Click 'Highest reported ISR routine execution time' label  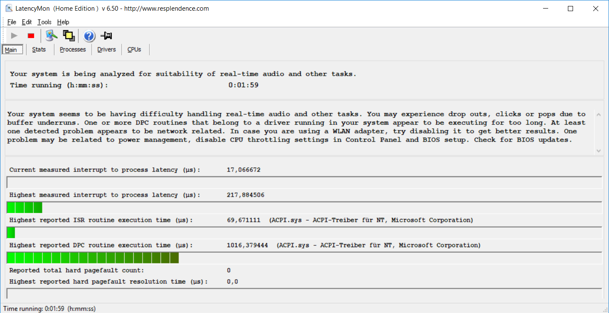click(x=101, y=220)
